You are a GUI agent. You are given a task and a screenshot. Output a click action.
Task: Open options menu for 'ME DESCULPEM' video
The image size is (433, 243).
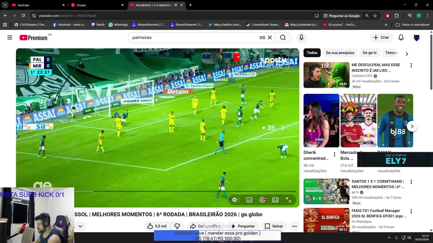[411, 65]
